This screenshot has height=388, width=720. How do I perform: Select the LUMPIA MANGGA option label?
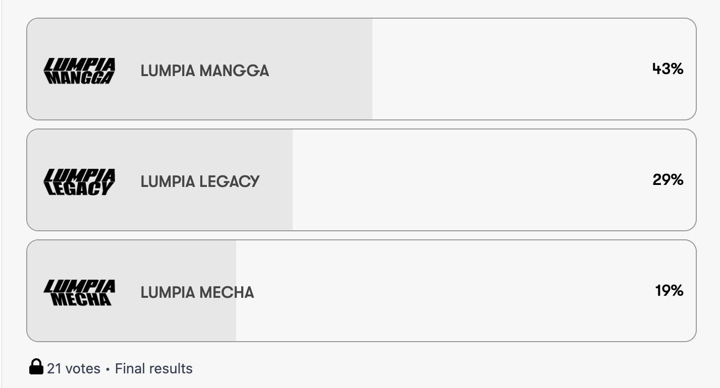pos(204,71)
